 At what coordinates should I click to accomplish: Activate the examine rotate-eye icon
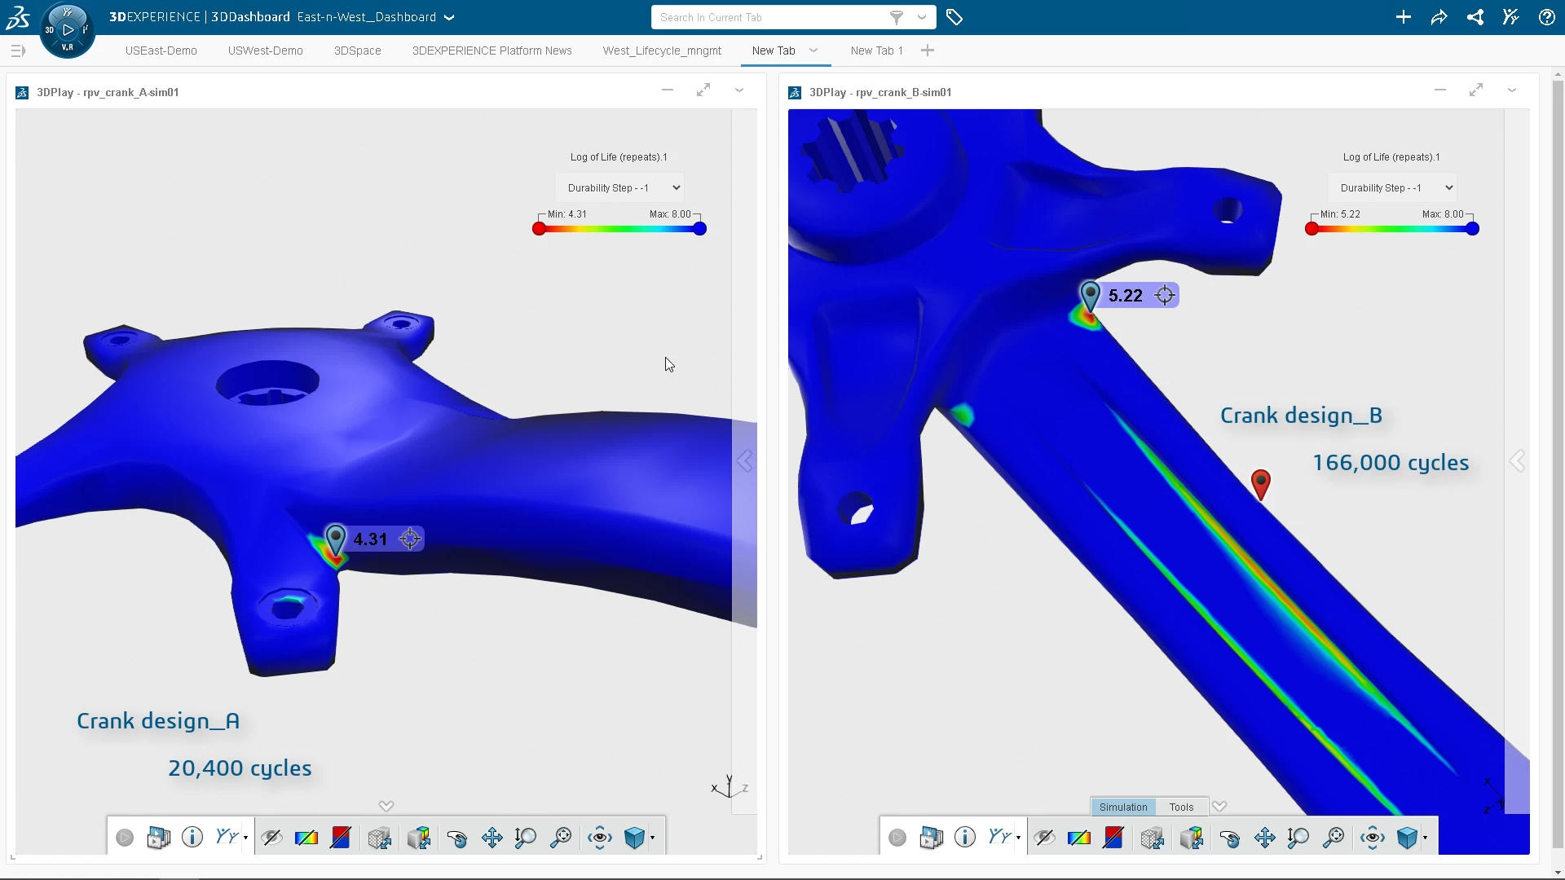point(600,837)
